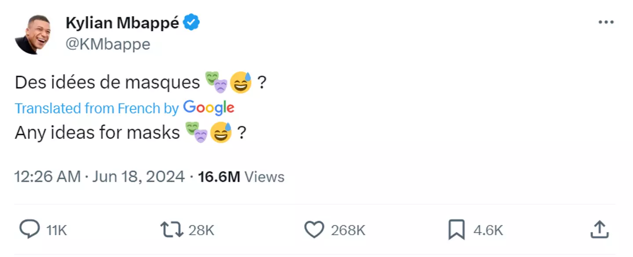
Task: Open the @KMbappe handle link
Action: pos(108,44)
